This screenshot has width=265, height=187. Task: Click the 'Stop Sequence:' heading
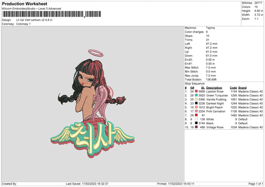pyautogui.click(x=195, y=84)
